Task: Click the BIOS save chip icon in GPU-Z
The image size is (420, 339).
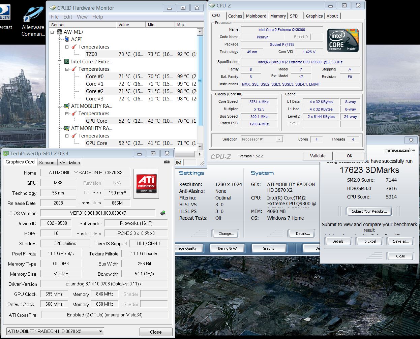Action: [163, 213]
